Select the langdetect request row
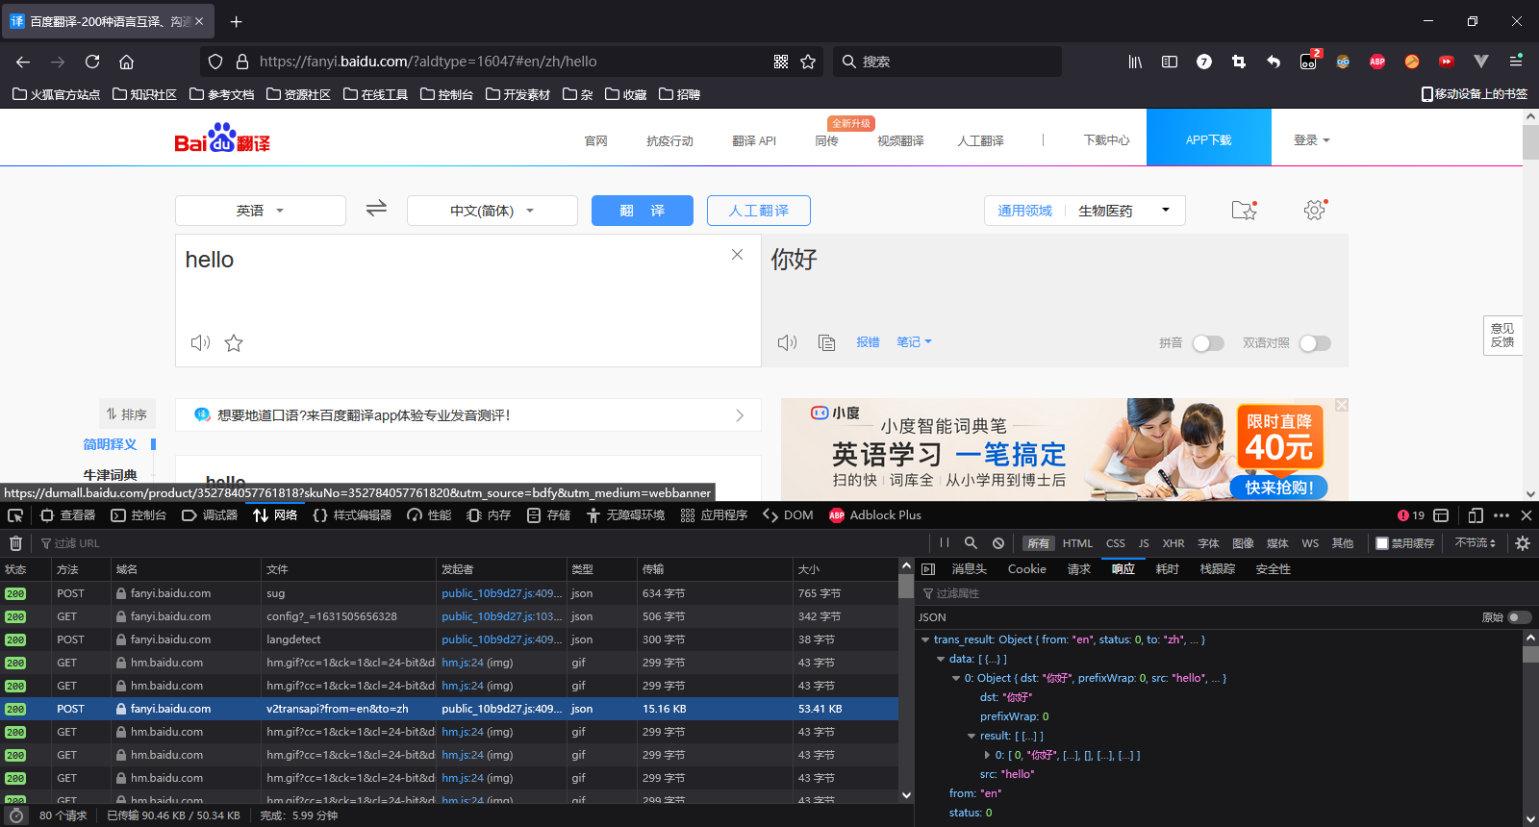The height and width of the screenshot is (827, 1539). click(x=449, y=639)
